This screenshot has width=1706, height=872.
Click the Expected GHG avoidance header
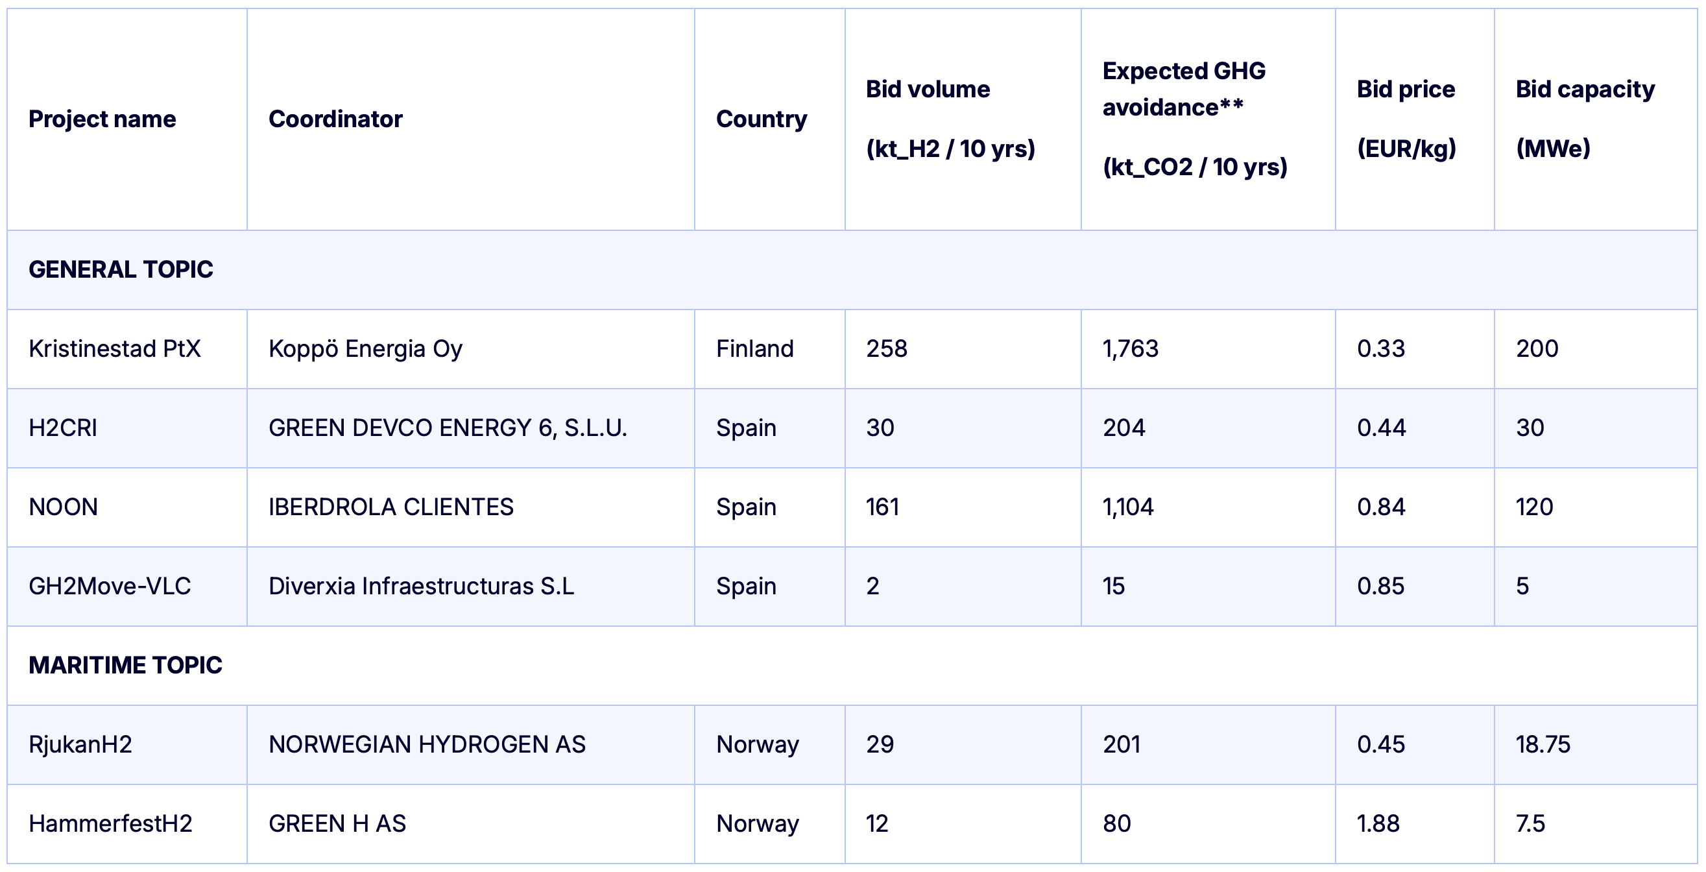coord(1194,119)
